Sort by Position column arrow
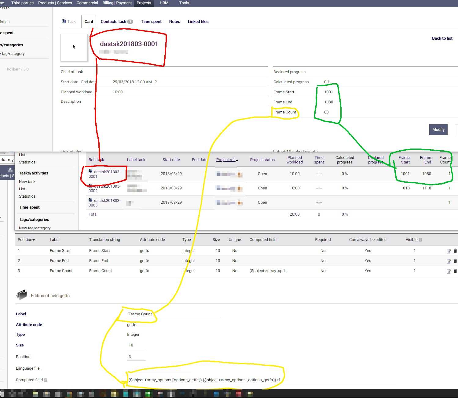The width and height of the screenshot is (458, 398). 34,240
